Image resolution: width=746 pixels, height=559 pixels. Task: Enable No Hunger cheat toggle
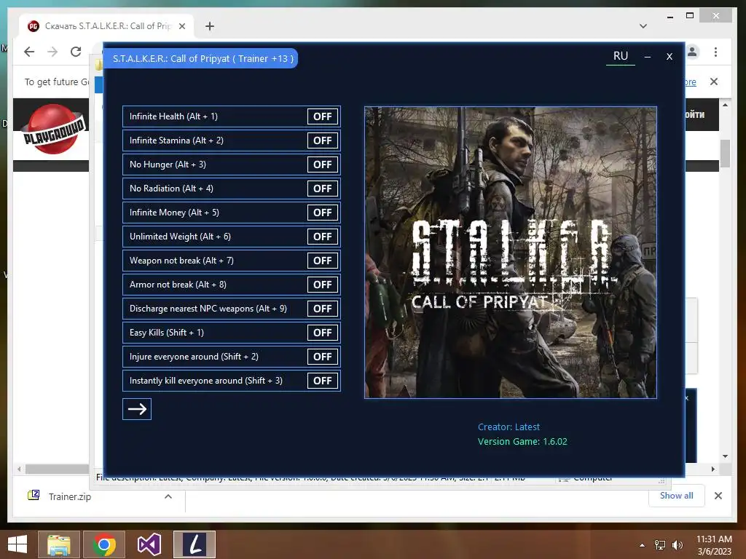(x=323, y=164)
